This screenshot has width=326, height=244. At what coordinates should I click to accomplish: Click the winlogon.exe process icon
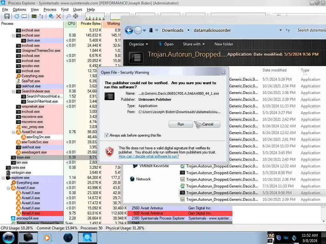(8, 173)
